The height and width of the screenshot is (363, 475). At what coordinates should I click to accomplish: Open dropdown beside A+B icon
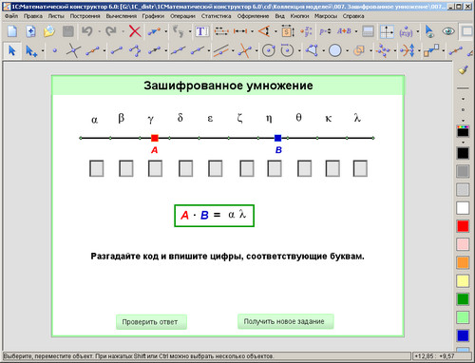[x=356, y=31]
